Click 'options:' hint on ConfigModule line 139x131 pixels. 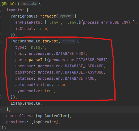tap(66, 16)
